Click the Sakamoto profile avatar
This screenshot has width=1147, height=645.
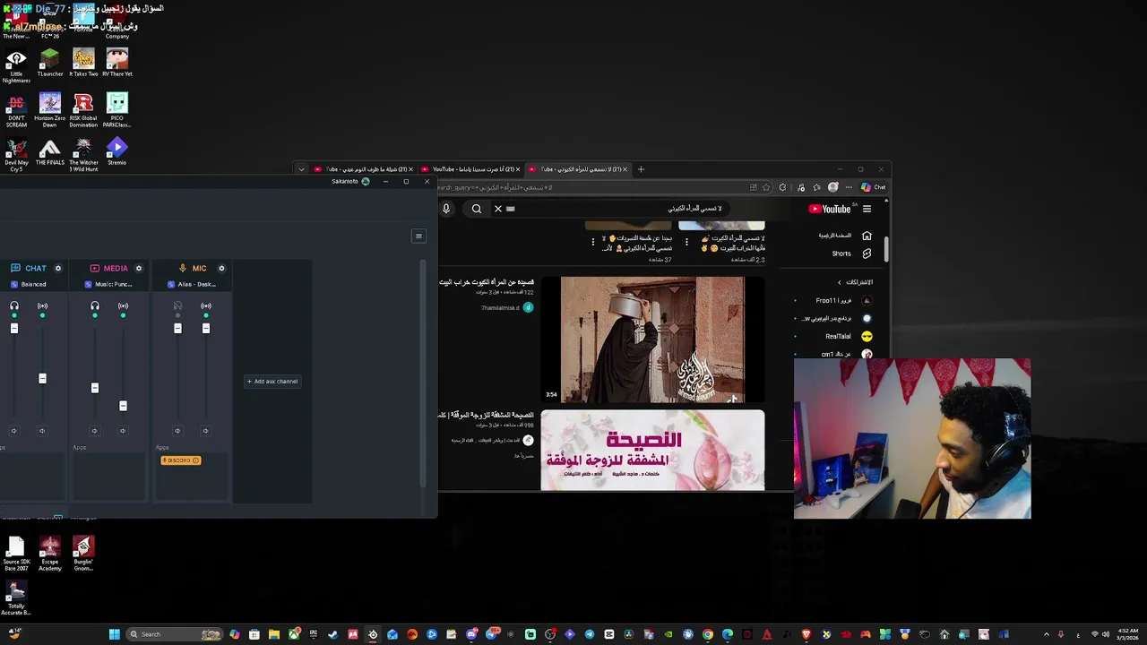pyautogui.click(x=365, y=181)
